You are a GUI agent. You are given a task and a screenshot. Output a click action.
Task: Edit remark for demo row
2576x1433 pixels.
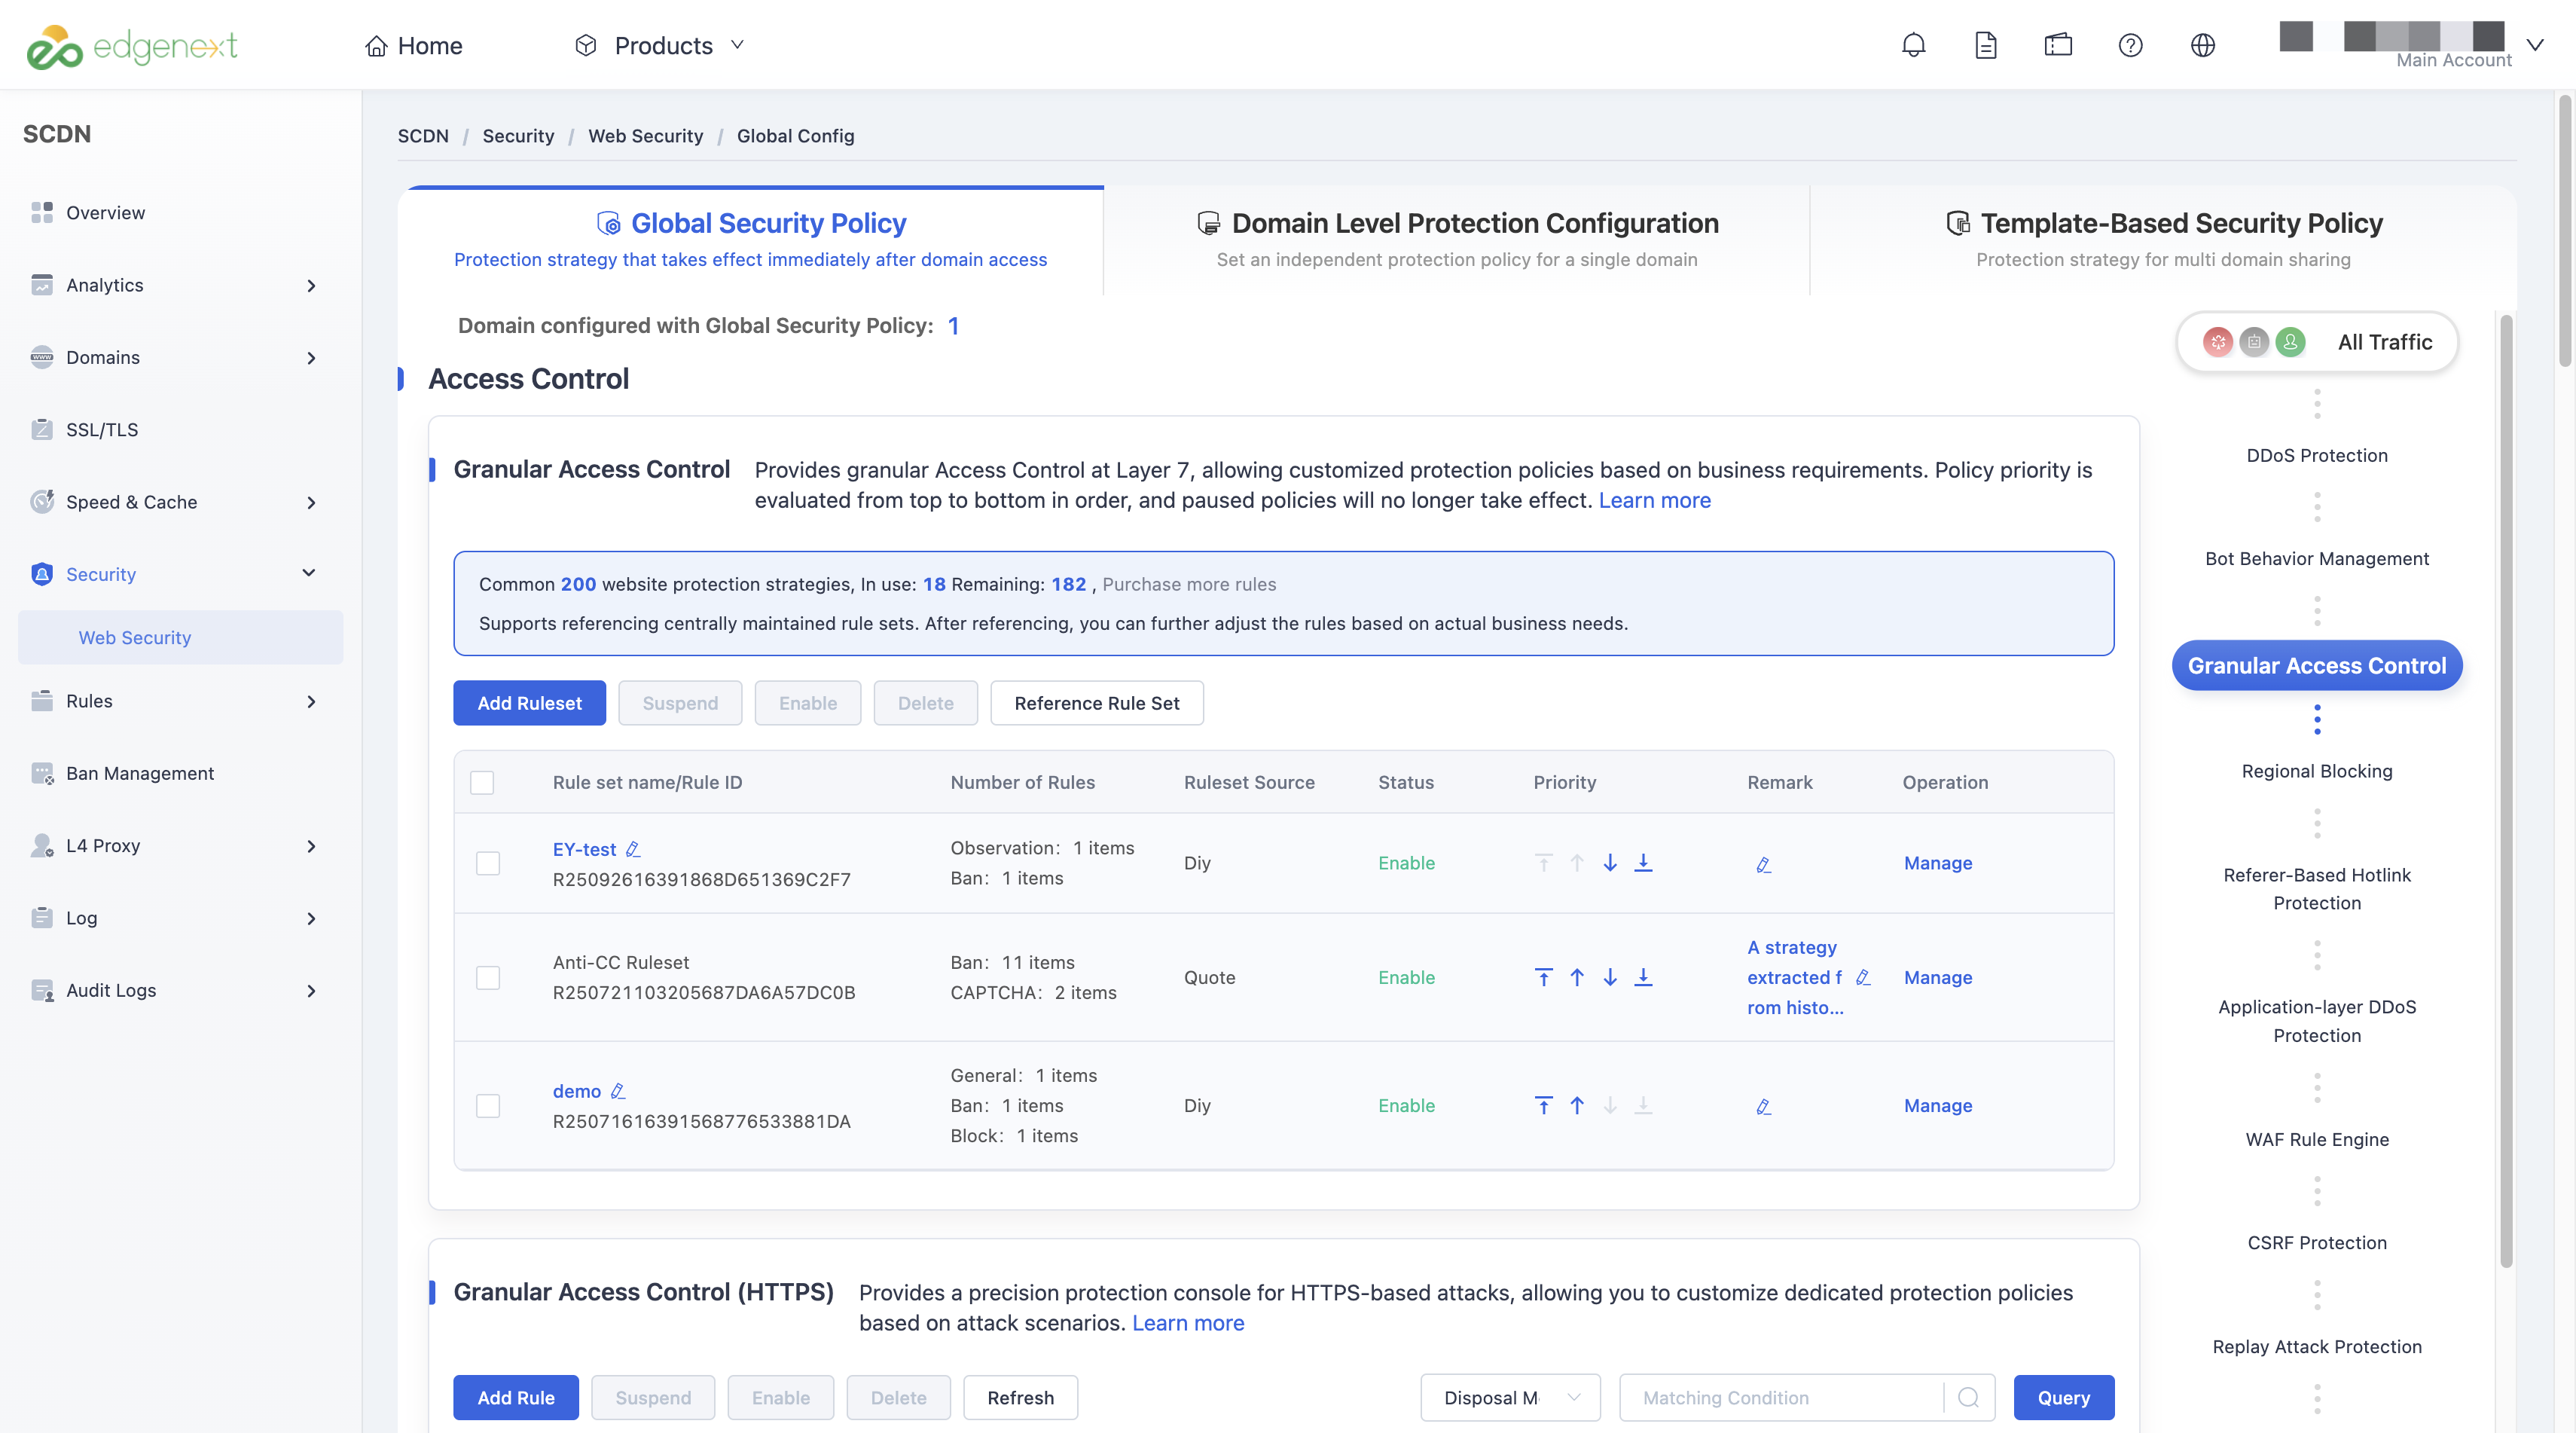[x=1763, y=1106]
